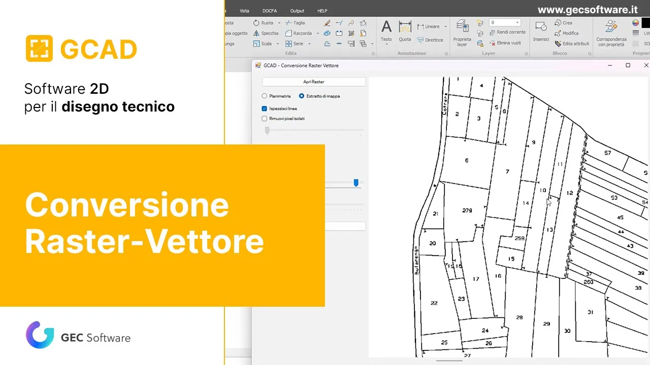Click the black color swatch in Proprietà
The image size is (650, 365).
pos(646,23)
